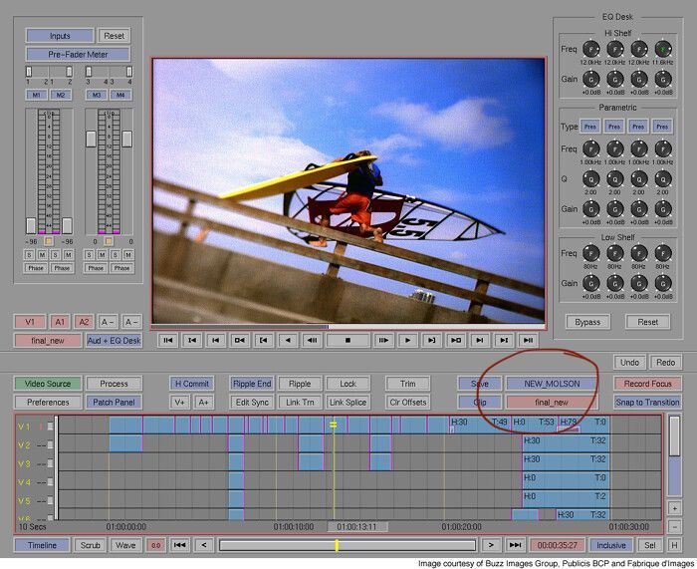Click the first Parametric Q knob
The image size is (697, 569).
(x=590, y=178)
